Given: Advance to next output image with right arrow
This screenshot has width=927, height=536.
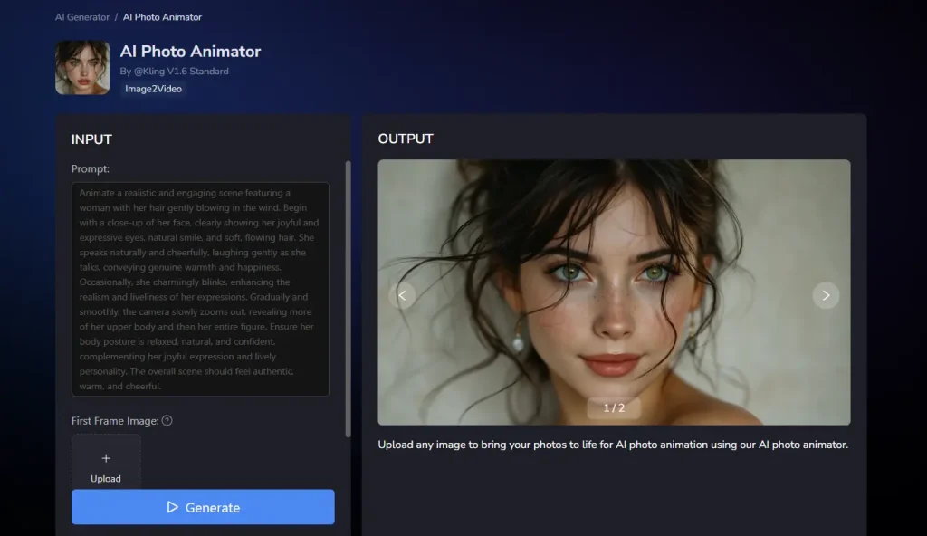Looking at the screenshot, I should (825, 295).
